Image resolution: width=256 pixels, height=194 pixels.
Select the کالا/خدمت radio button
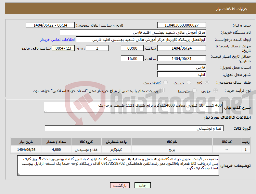pyautogui.click(x=166, y=82)
